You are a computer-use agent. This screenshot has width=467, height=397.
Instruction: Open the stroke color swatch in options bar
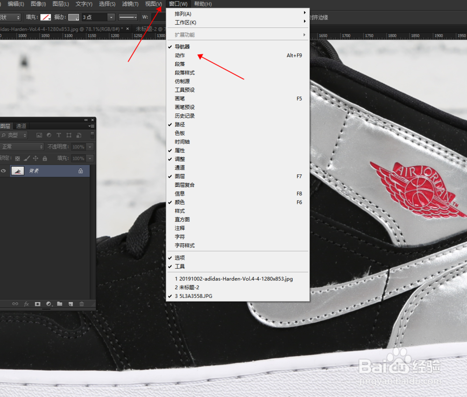tap(74, 17)
